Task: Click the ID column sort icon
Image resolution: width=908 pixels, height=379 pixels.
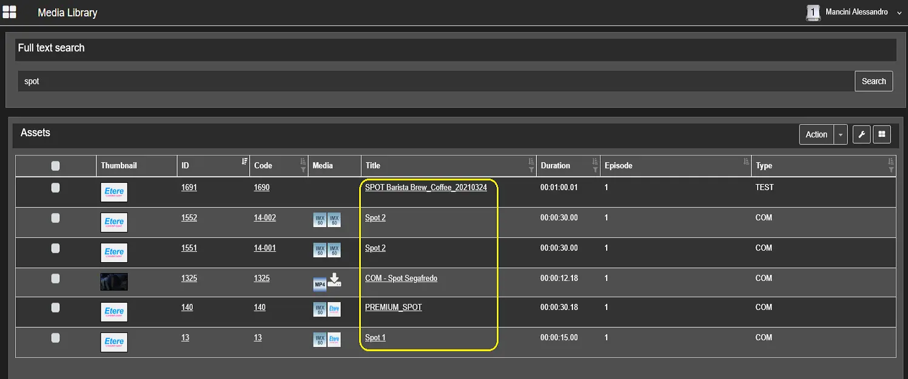Action: 244,162
